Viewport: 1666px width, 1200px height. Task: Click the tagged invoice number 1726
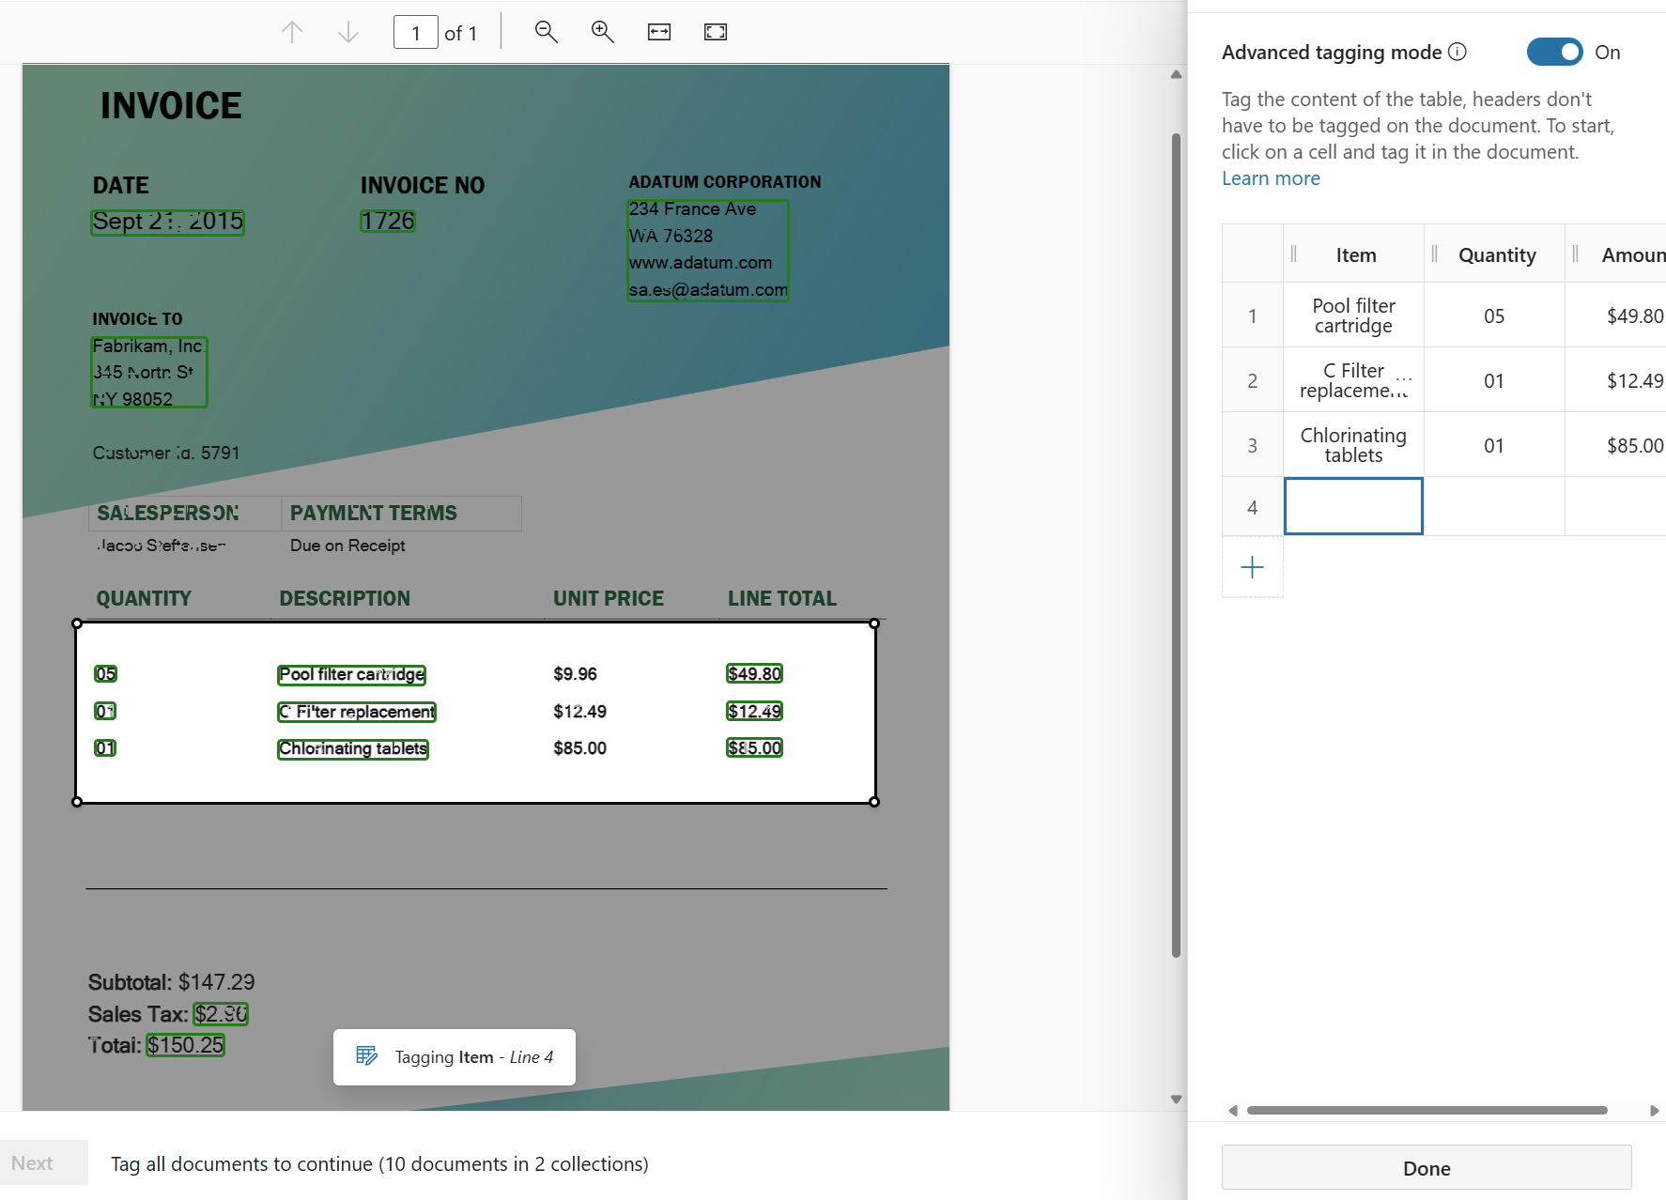388,222
